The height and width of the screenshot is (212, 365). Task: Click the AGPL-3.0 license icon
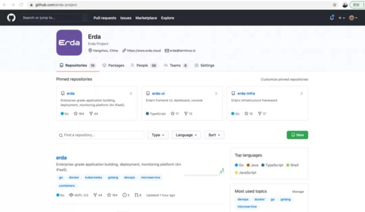(x=71, y=195)
